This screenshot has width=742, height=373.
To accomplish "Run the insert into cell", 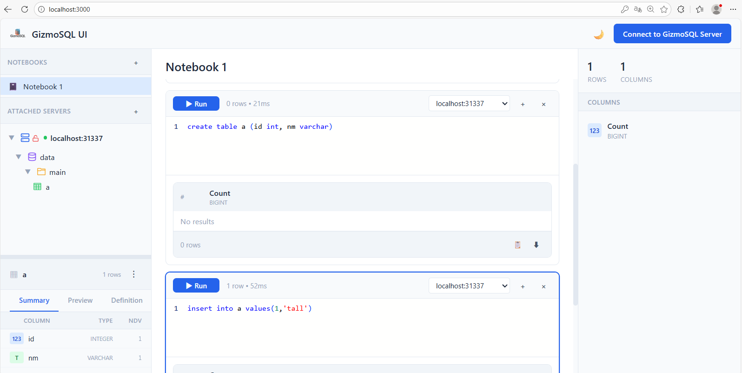I will 196,286.
